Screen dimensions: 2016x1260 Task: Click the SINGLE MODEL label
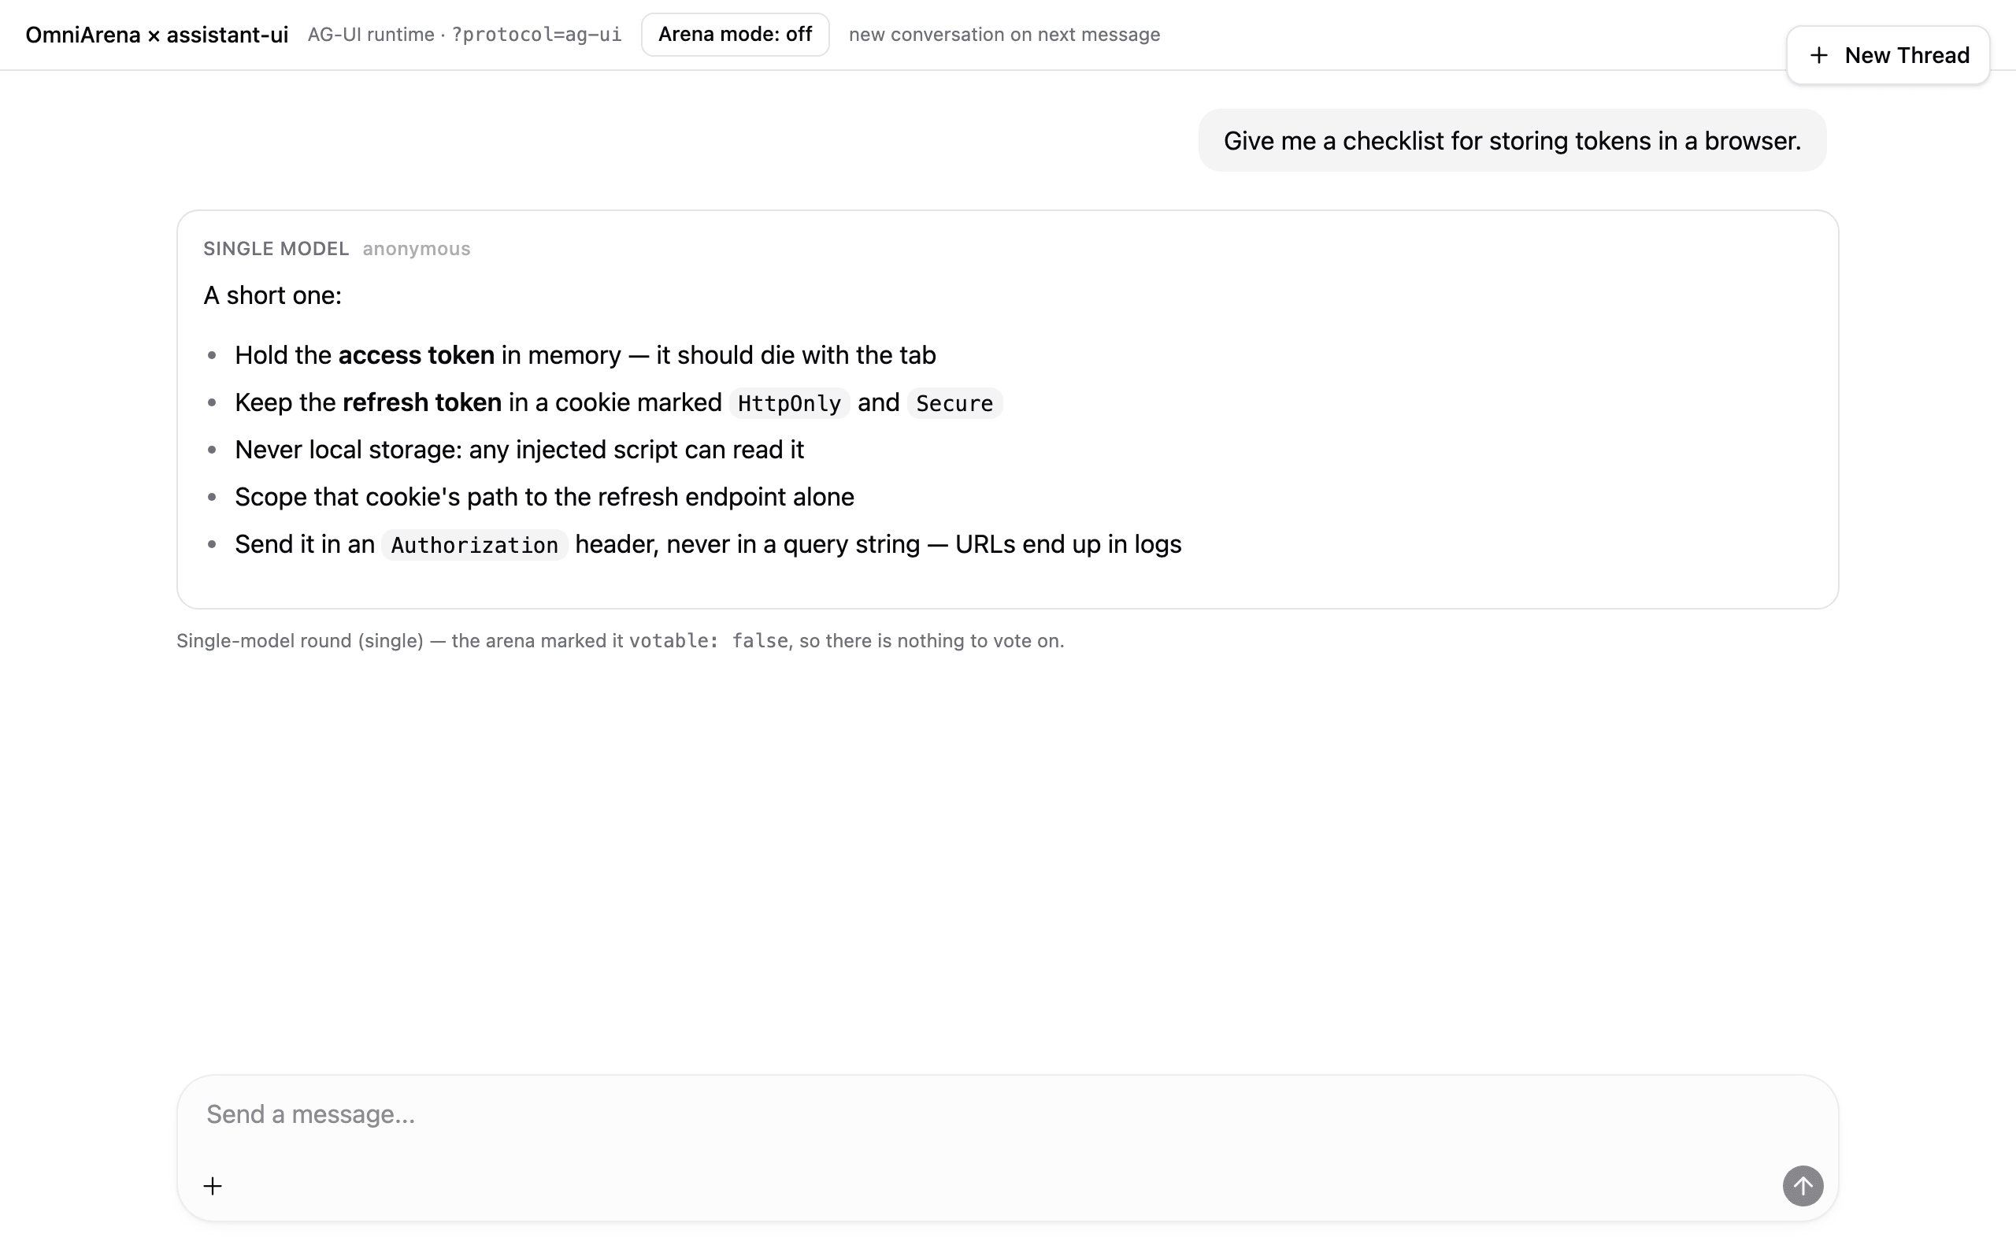276,248
